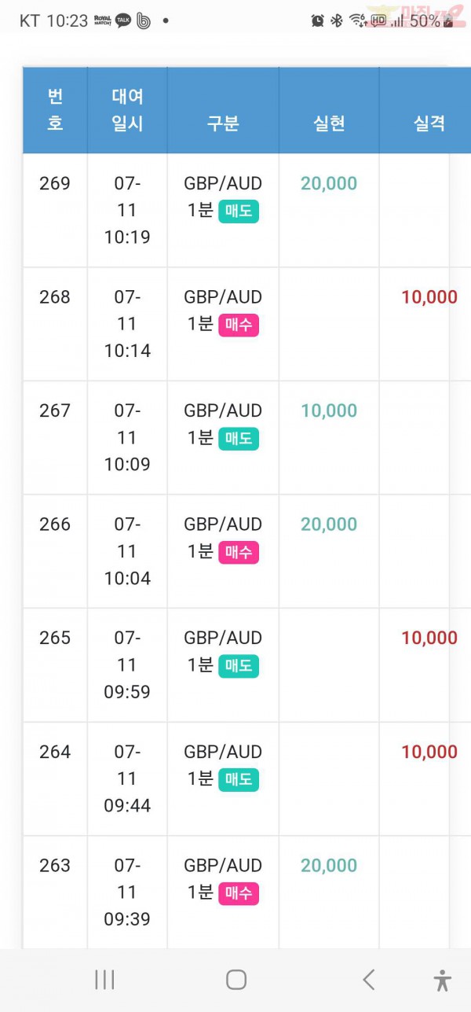Click the 매수 badge in row 266
The image size is (471, 1012).
(x=239, y=553)
